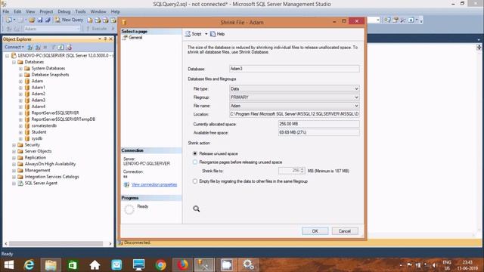Click the New Query toolbar button
The width and height of the screenshot is (484, 272).
(69, 20)
